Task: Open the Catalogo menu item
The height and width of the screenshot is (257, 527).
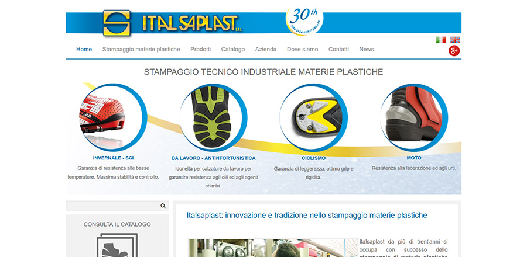Action: point(233,50)
